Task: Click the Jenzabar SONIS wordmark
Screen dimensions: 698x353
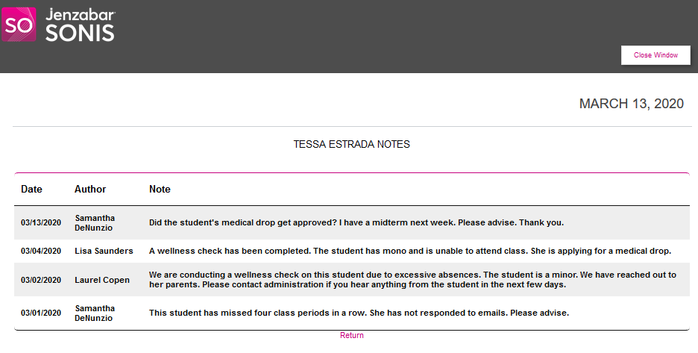Action: [81, 25]
